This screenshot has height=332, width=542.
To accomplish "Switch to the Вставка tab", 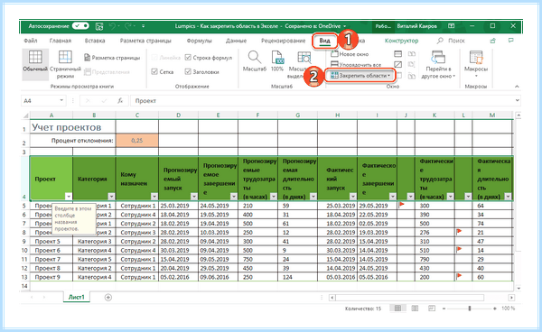I will [x=95, y=41].
